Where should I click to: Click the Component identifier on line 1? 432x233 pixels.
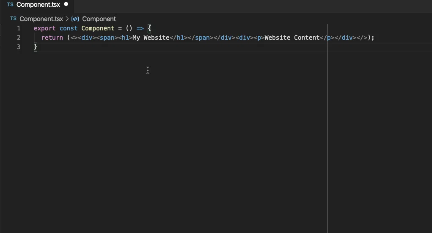click(x=98, y=28)
